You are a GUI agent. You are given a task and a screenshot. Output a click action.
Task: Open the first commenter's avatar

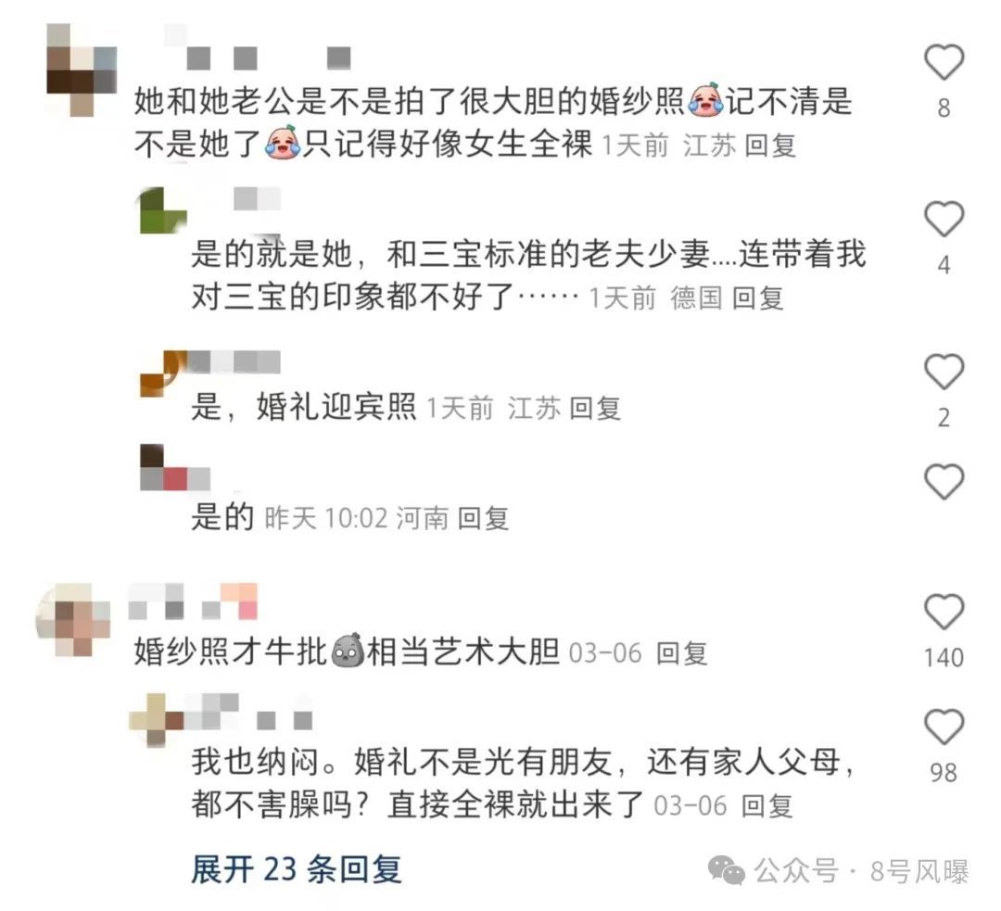coord(82,70)
